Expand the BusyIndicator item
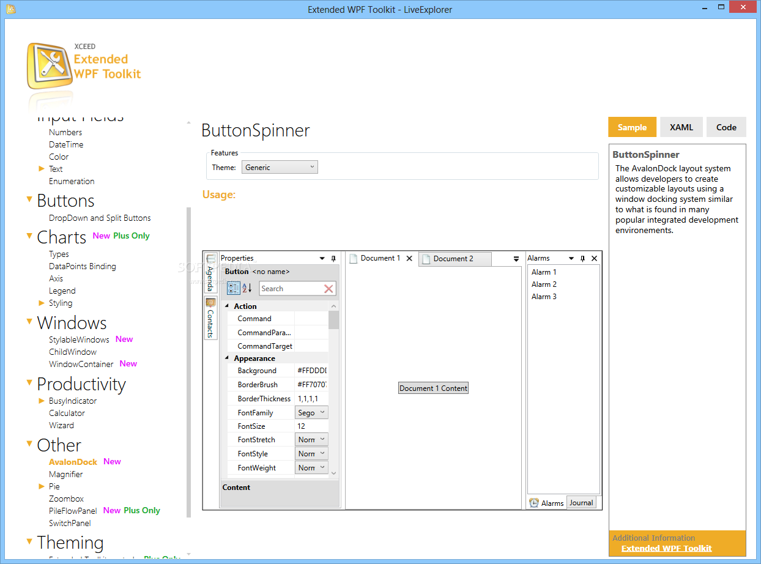 42,401
